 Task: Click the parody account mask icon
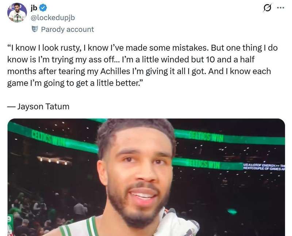[35, 29]
